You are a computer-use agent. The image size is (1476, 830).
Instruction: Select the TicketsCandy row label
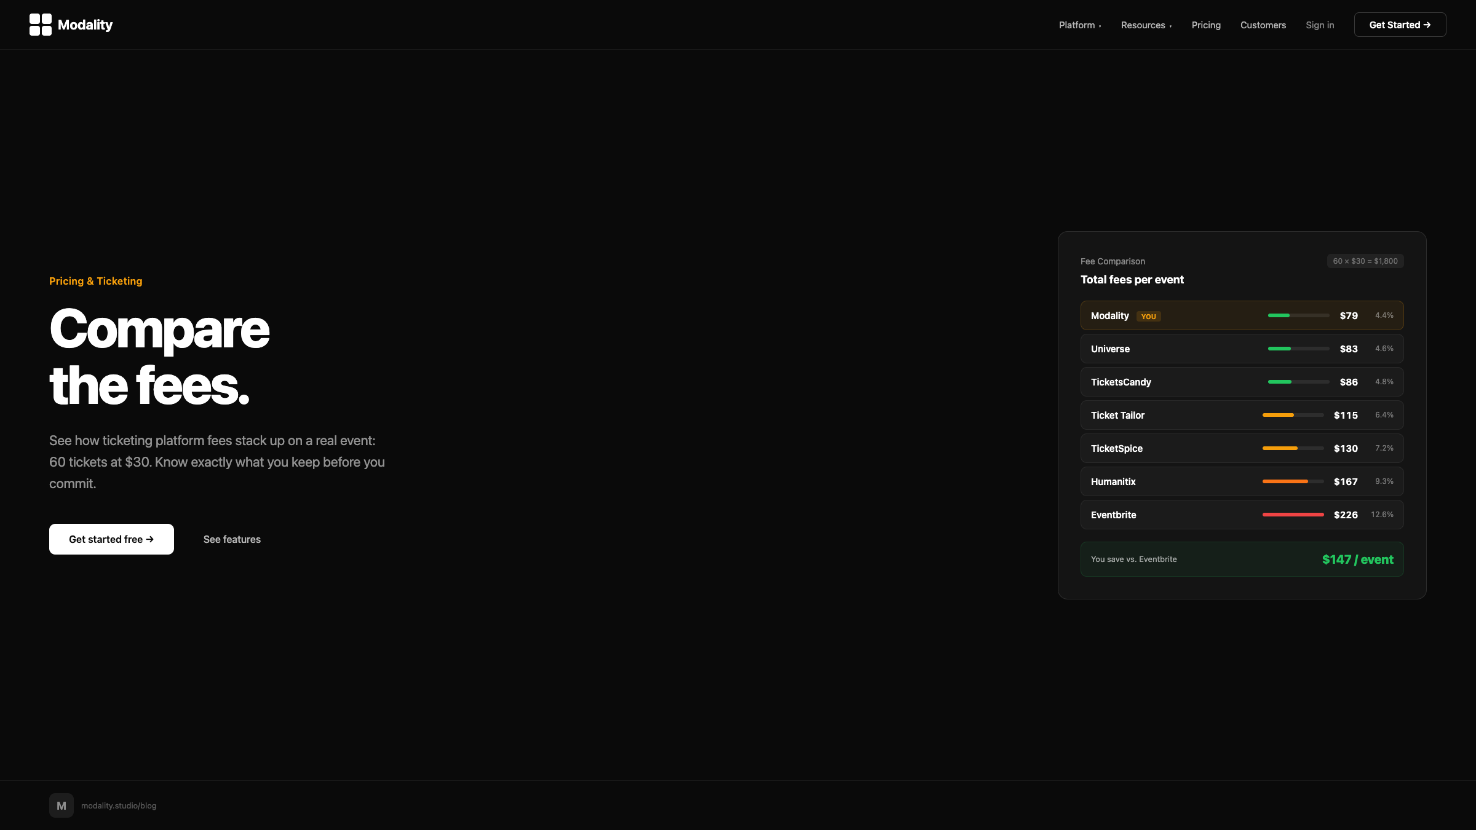tap(1121, 382)
